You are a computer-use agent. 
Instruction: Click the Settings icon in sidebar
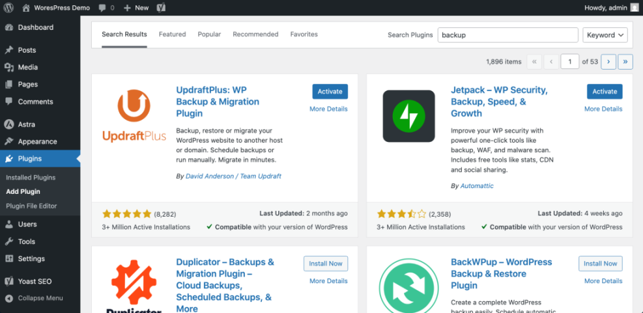tap(9, 258)
